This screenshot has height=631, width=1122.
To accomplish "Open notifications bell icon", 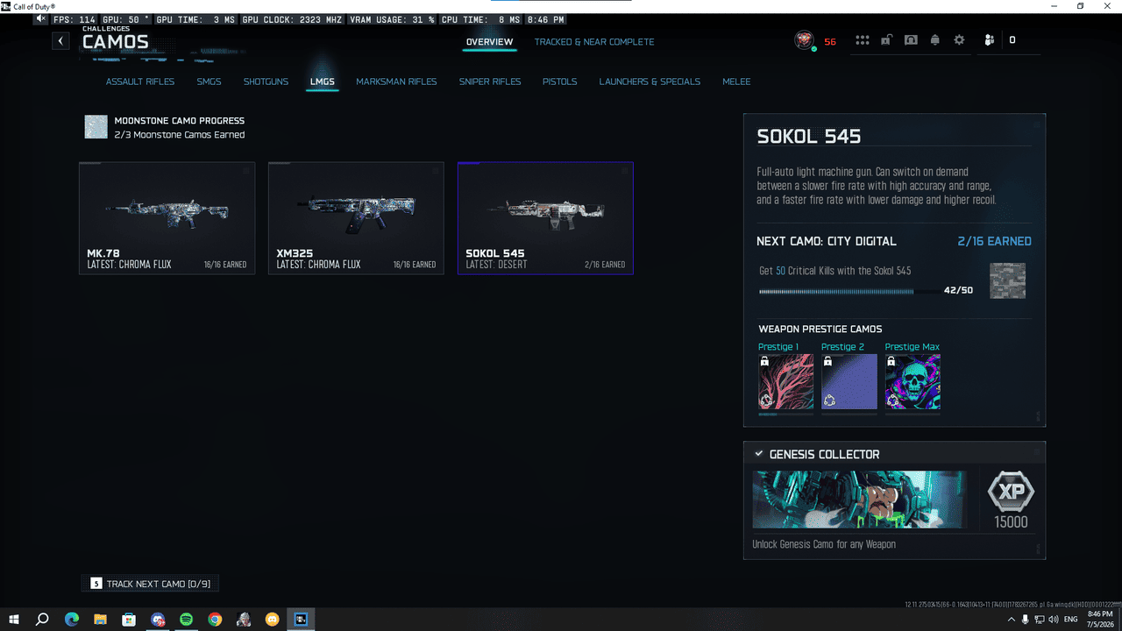I will [x=935, y=40].
